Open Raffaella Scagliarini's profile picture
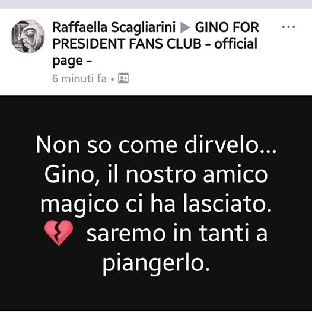The height and width of the screenshot is (312, 312). (x=28, y=36)
